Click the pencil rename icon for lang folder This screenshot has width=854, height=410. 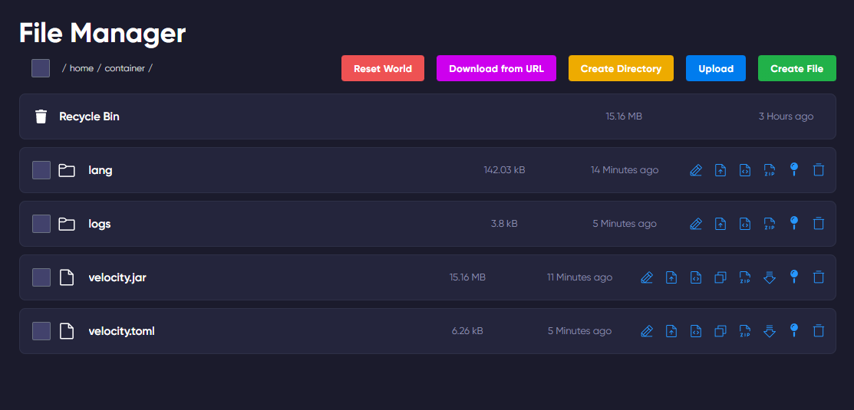point(696,170)
